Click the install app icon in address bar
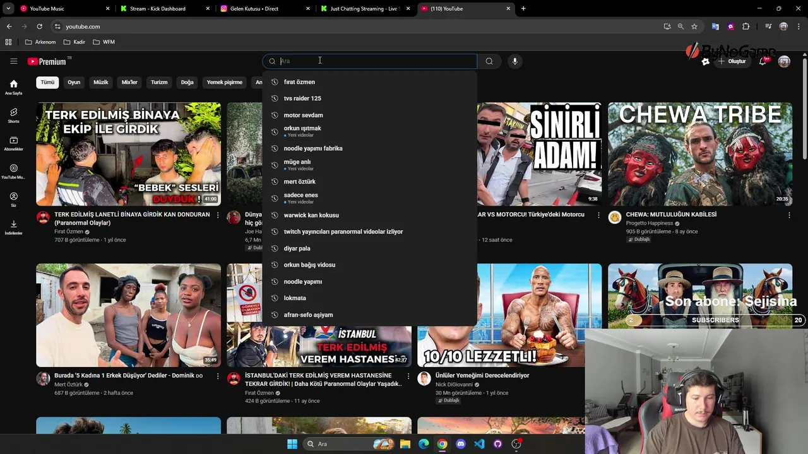Screen dimensions: 808x454 coord(667,26)
